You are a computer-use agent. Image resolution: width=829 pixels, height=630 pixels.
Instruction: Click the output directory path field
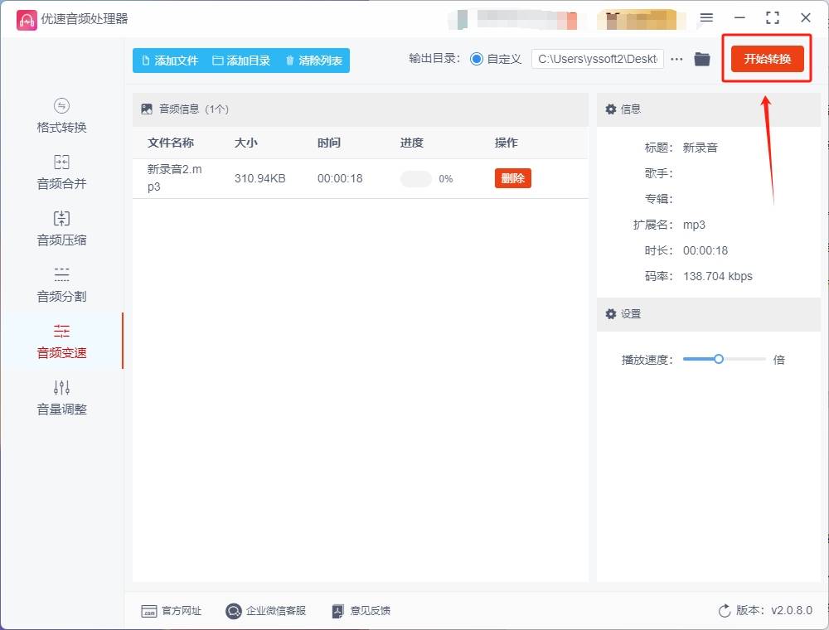click(x=597, y=59)
